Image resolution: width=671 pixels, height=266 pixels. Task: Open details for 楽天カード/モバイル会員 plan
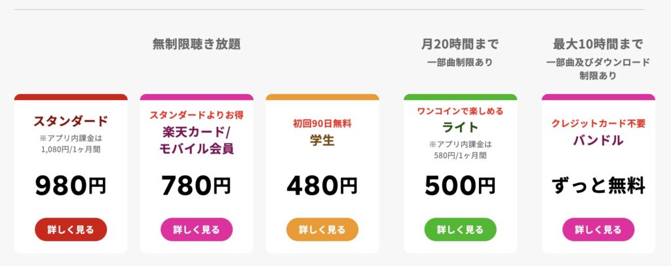point(197,229)
